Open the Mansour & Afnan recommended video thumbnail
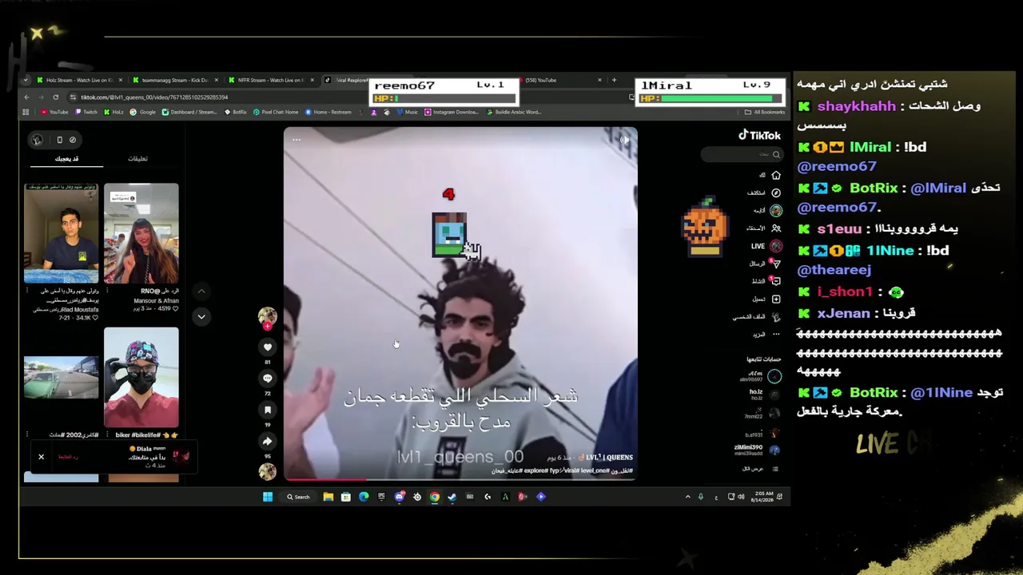The image size is (1023, 575). click(141, 233)
